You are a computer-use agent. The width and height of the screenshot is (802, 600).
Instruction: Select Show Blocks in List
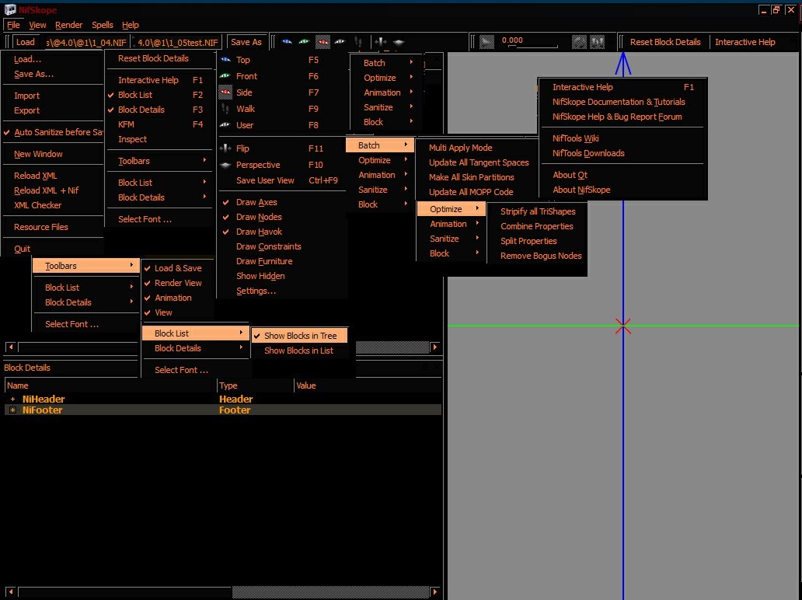[298, 351]
